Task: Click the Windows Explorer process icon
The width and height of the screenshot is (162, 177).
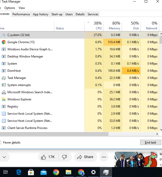Action: [x=4, y=99]
